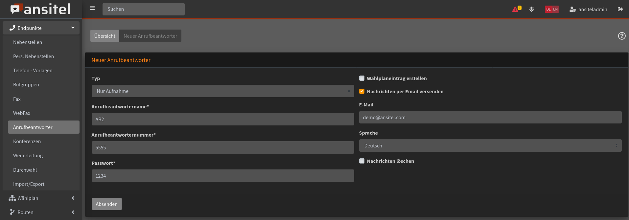Click the Anrufbeantworternummer input field
Image resolution: width=629 pixels, height=220 pixels.
(x=222, y=147)
